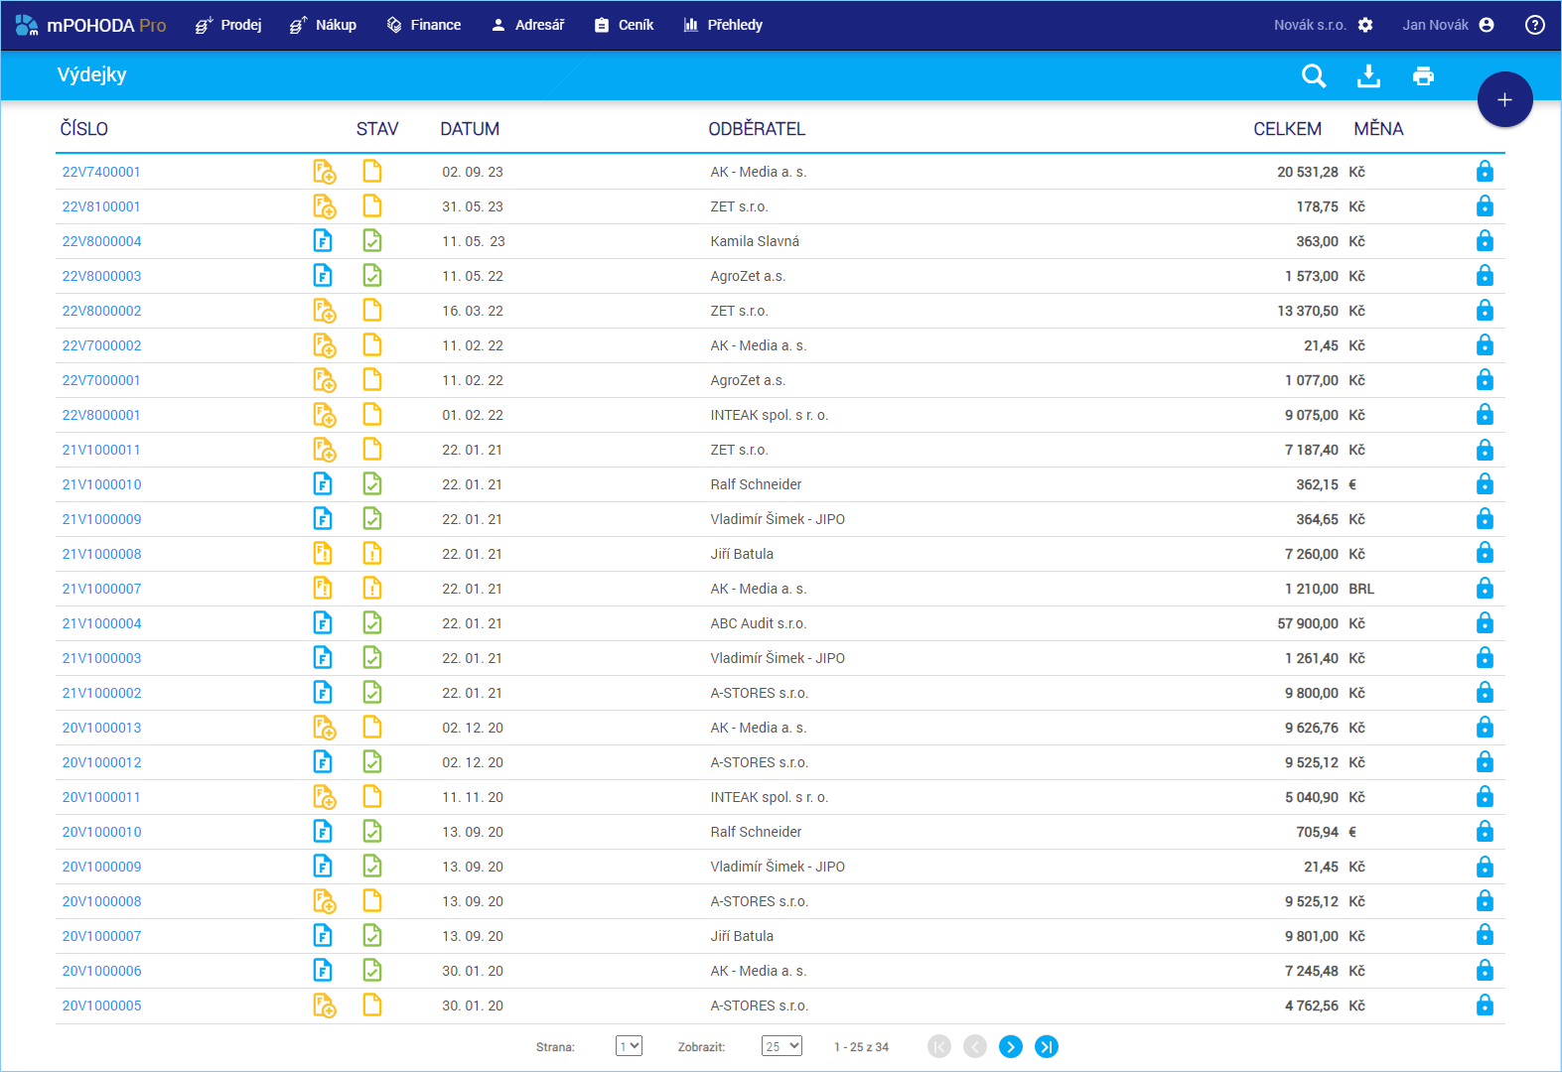Open Jan Novák user account icon
Screen dimensions: 1562x1072
1487,25
